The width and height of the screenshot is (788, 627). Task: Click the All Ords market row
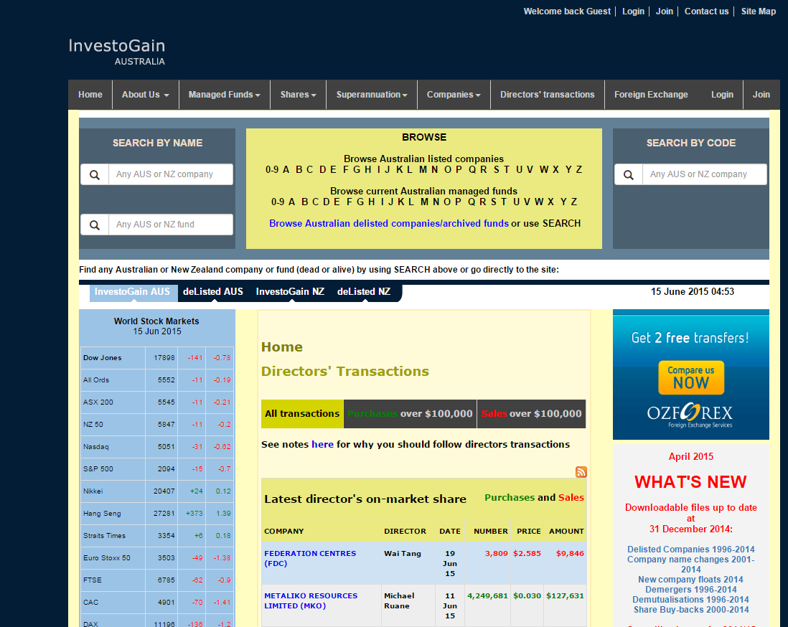click(156, 380)
